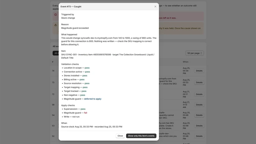Open Details for event row 52
The width and height of the screenshot is (256, 144).
(199, 136)
